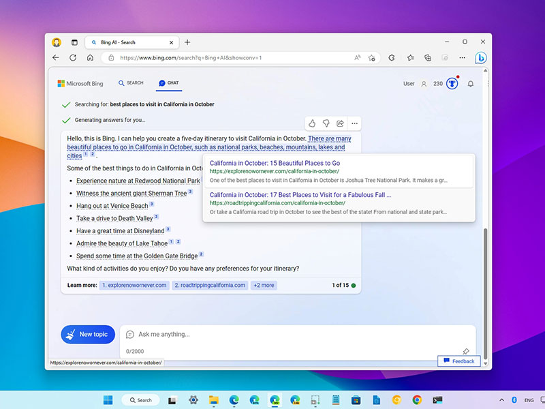Click 'Experience nature at Redwood National Park'
545x409 pixels.
click(138, 181)
